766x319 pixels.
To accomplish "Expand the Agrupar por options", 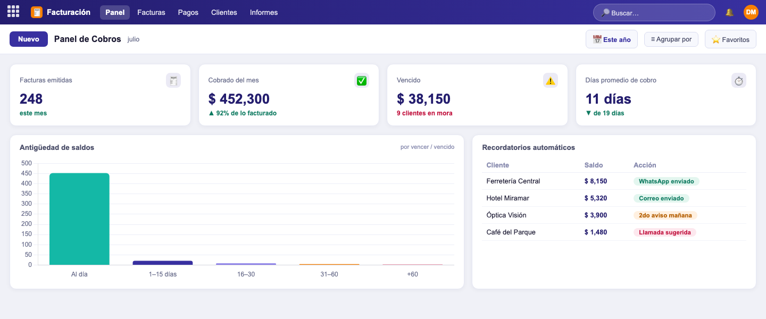I will (x=671, y=39).
